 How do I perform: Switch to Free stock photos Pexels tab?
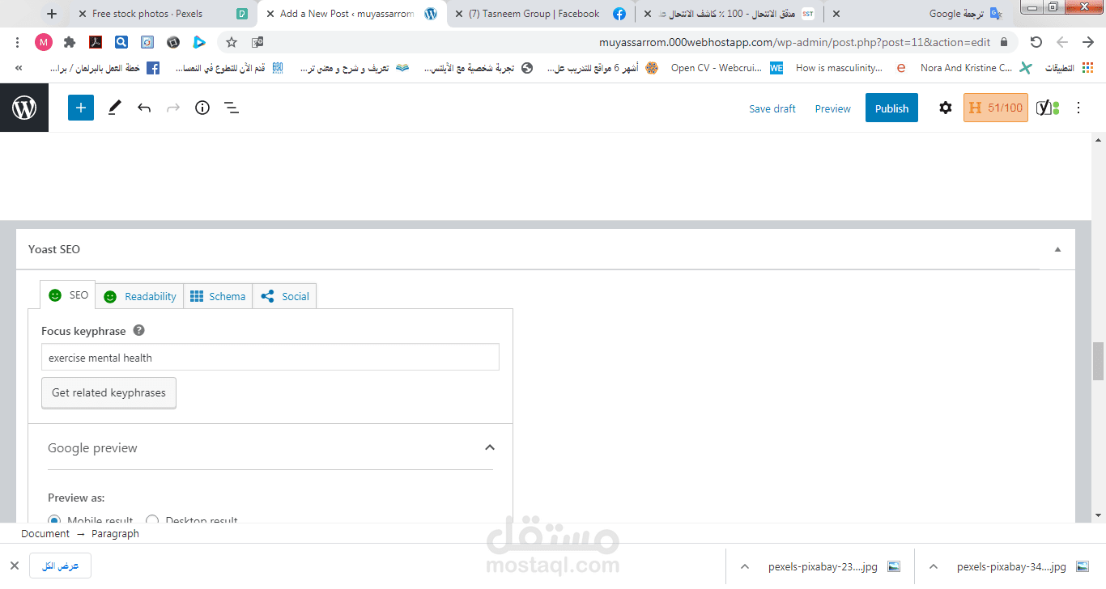tap(164, 14)
